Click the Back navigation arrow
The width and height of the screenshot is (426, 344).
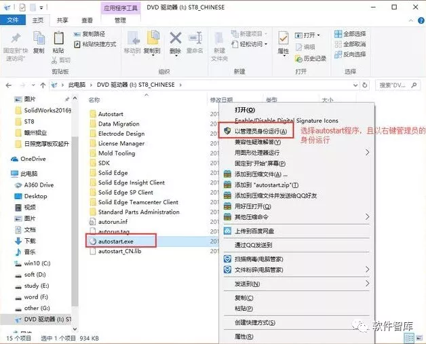pos(9,85)
